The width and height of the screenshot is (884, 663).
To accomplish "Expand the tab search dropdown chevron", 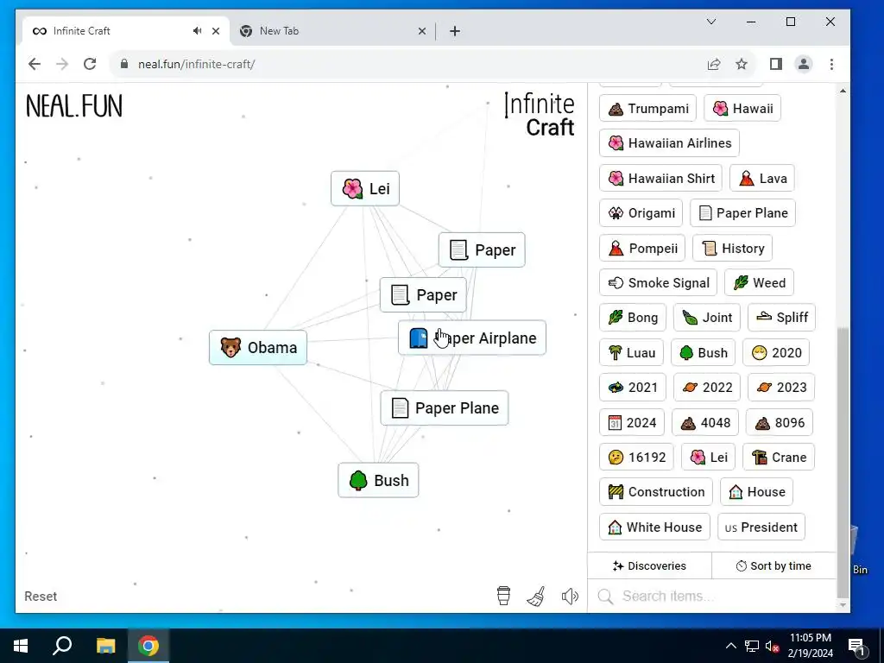I will [711, 22].
